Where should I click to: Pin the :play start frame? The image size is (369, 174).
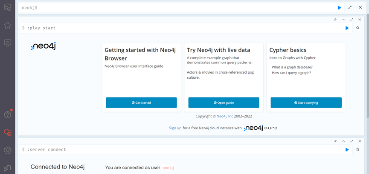coord(335,20)
